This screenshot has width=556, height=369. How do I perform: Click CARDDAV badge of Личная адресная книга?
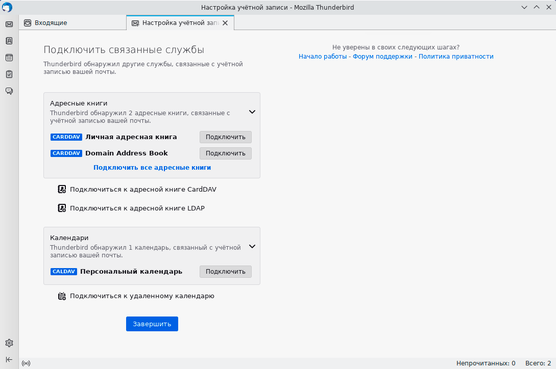66,137
